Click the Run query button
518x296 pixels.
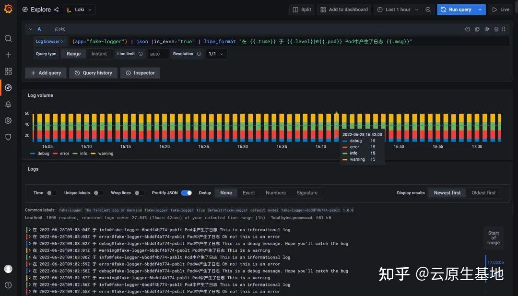458,9
